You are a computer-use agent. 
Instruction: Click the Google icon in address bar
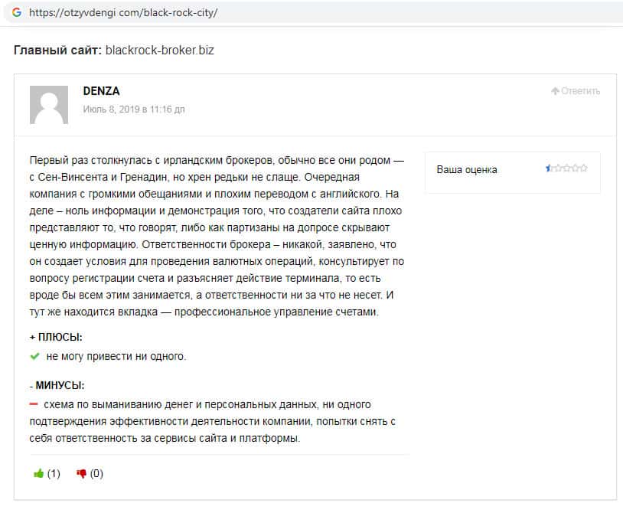tap(17, 13)
